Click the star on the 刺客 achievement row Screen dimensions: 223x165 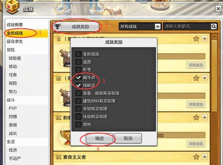[x=196, y=118]
